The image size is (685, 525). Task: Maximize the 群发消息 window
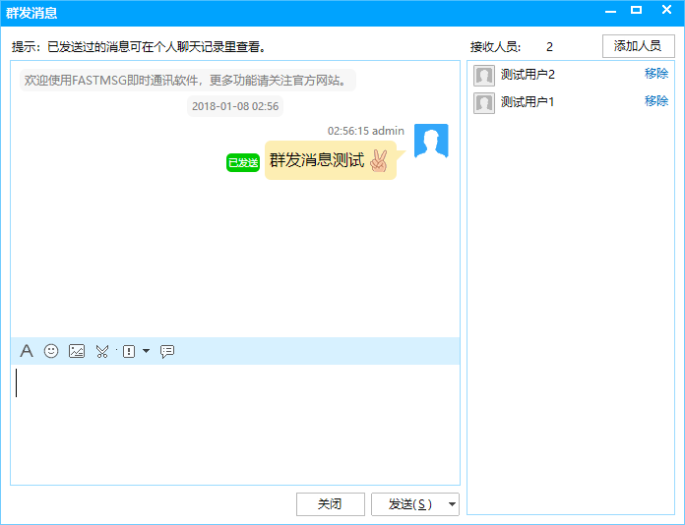click(x=637, y=10)
